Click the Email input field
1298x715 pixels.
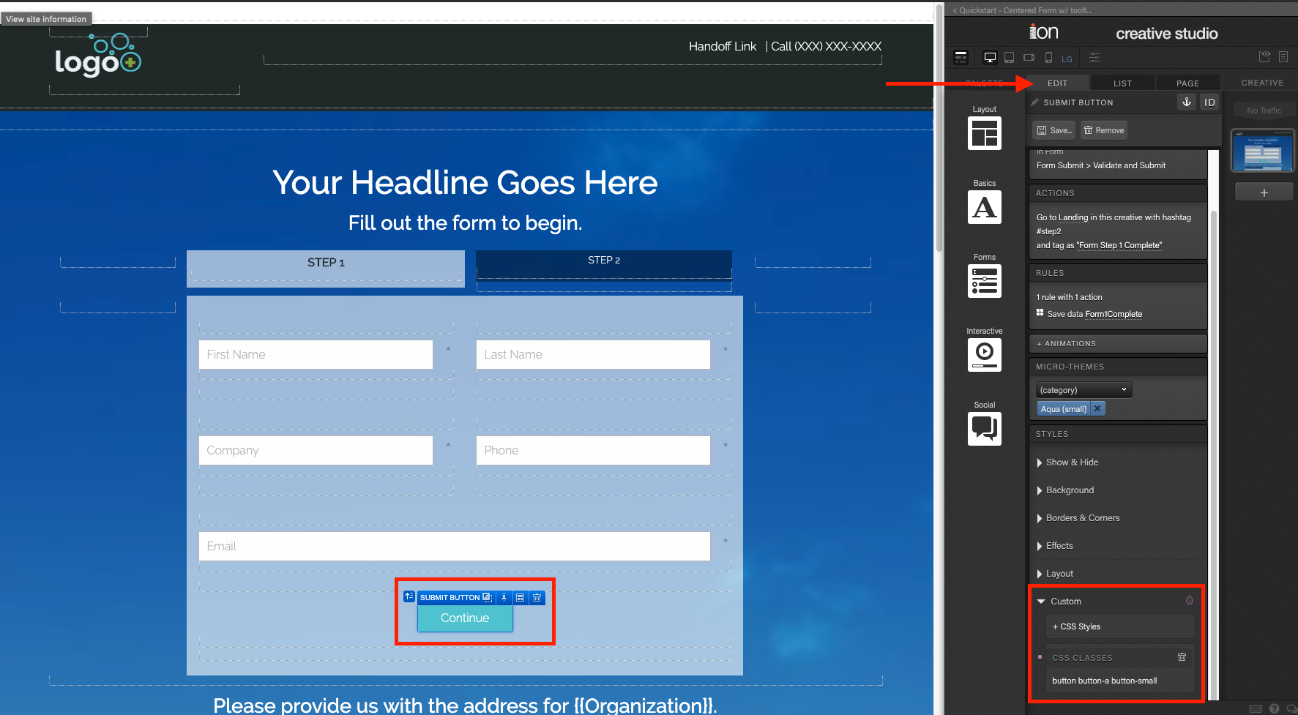pos(455,546)
